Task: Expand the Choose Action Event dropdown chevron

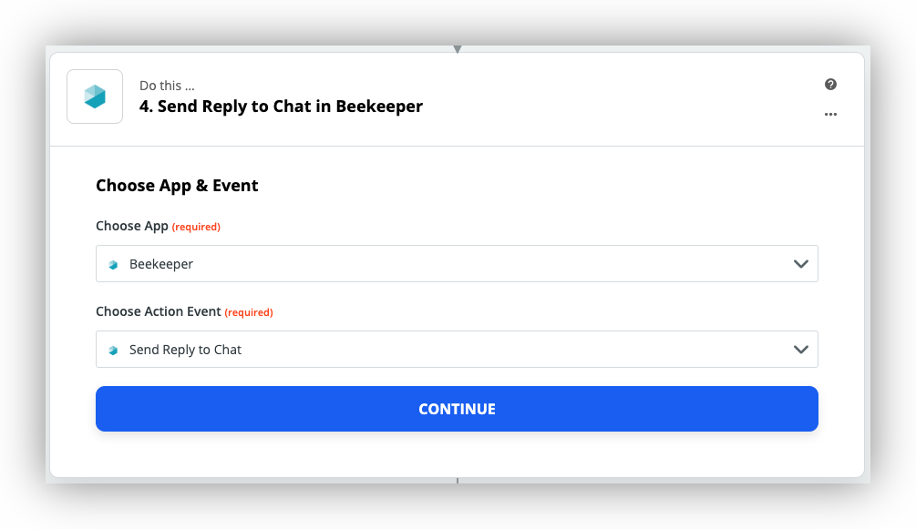Action: (x=801, y=350)
